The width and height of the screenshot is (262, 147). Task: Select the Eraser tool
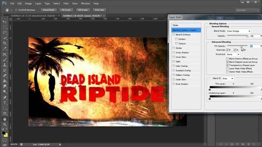click(x=5, y=76)
